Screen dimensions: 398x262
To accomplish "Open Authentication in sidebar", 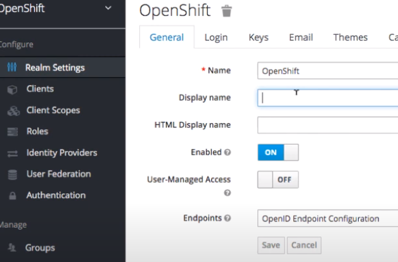I will pyautogui.click(x=56, y=195).
